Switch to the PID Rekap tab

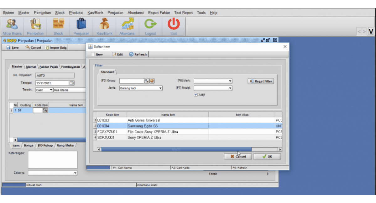pos(45,146)
